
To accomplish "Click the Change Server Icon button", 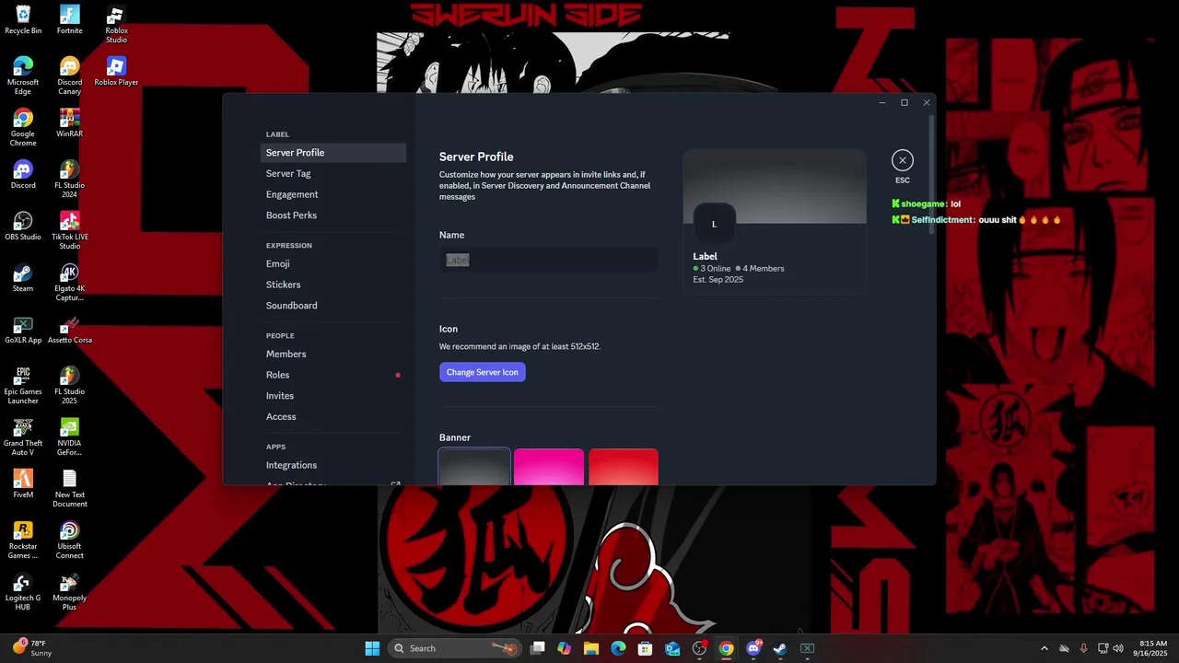I will pyautogui.click(x=483, y=372).
